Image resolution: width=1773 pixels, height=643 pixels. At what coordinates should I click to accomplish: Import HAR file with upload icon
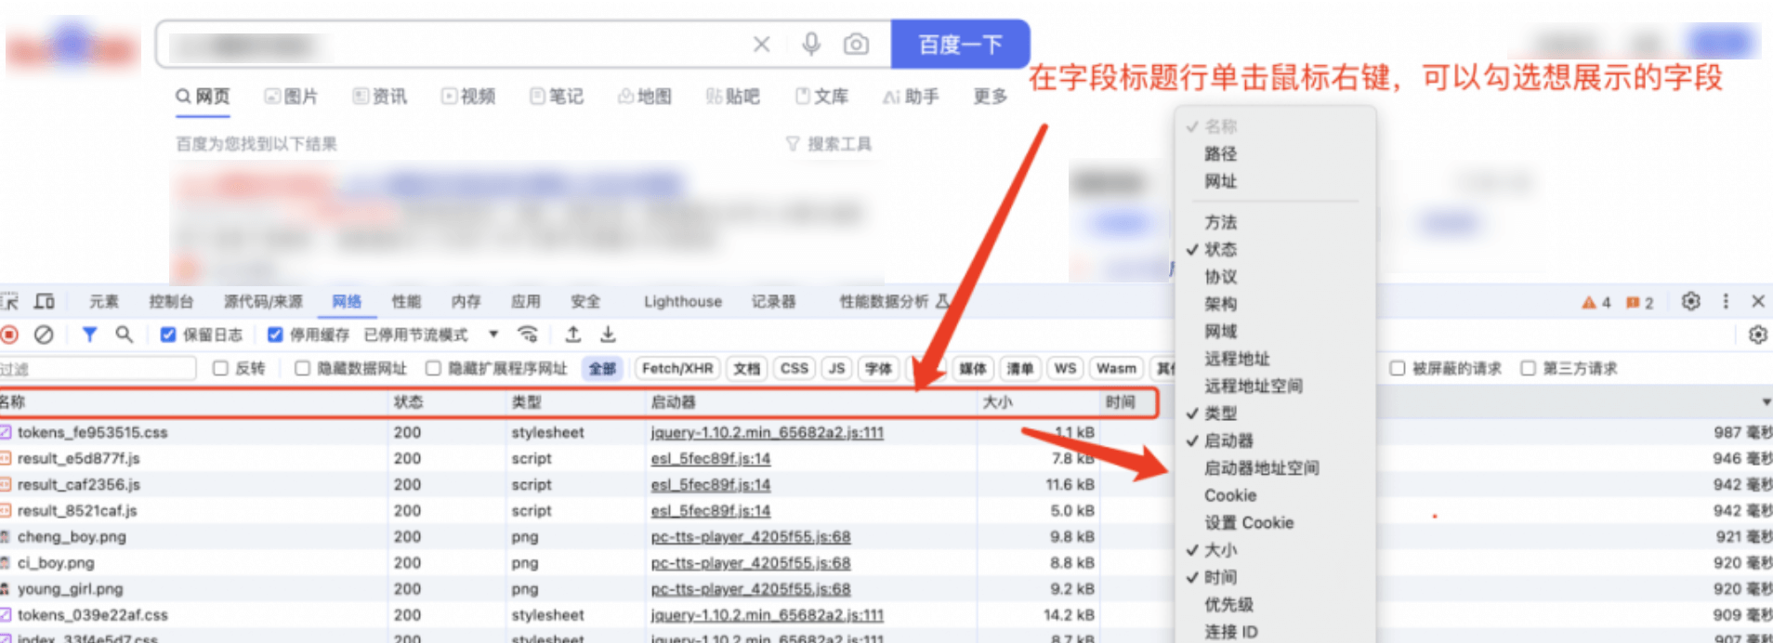573,335
